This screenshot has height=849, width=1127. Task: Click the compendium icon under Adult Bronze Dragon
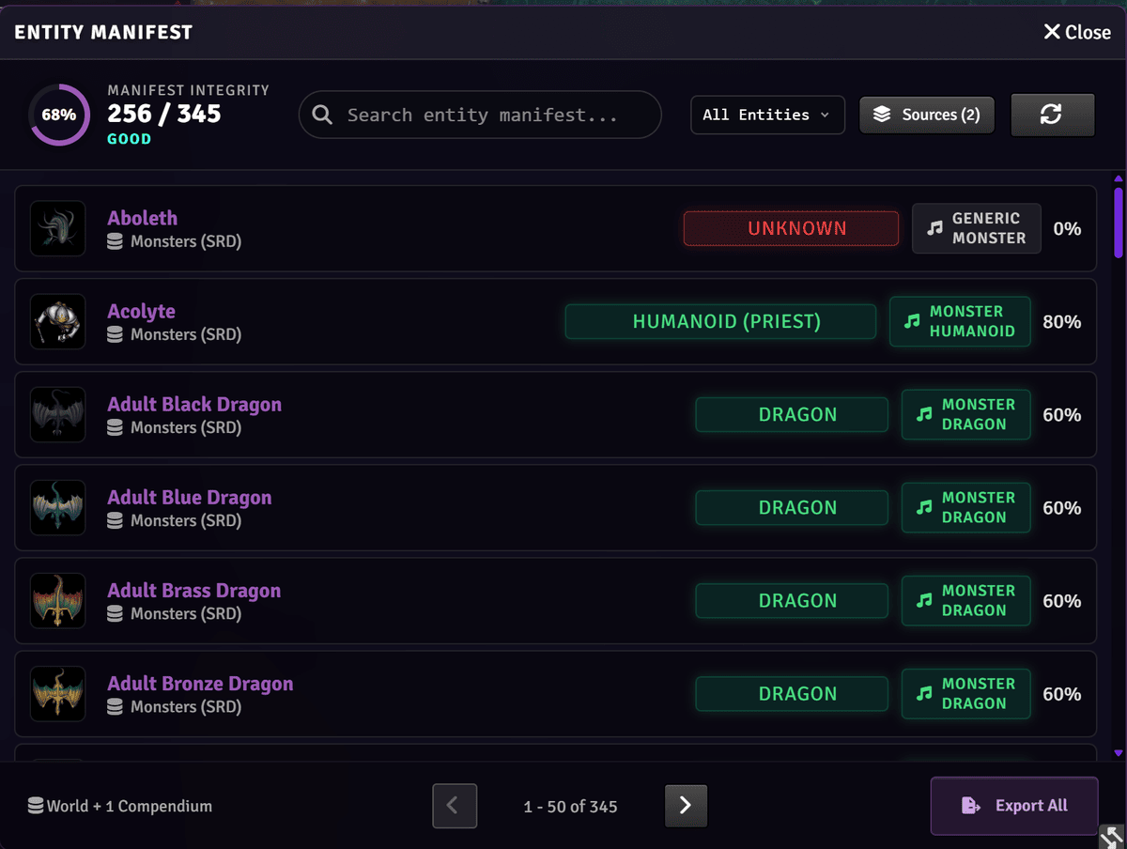(115, 706)
